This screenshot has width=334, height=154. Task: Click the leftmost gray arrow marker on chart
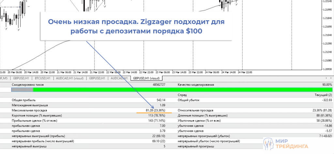(6, 29)
